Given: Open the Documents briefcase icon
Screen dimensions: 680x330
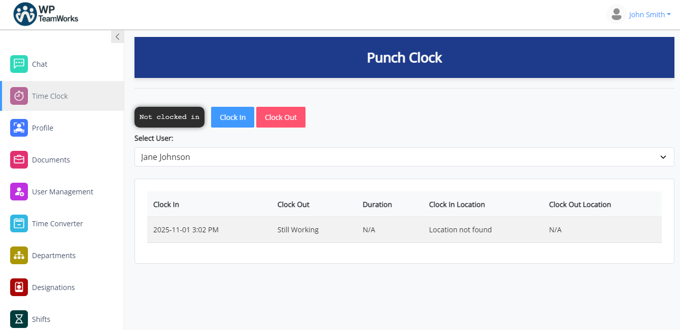Looking at the screenshot, I should click(x=19, y=159).
